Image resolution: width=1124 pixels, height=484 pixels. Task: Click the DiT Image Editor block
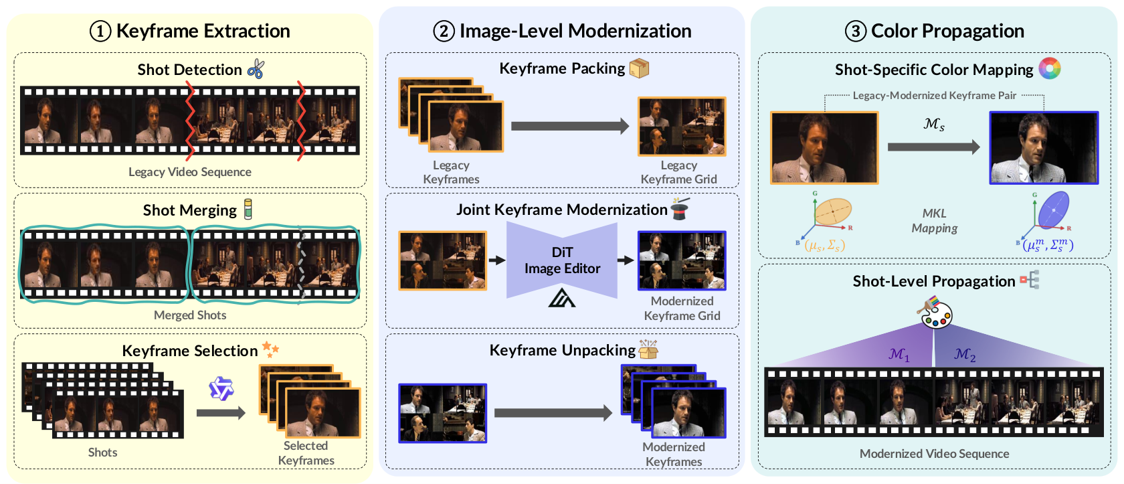(562, 260)
